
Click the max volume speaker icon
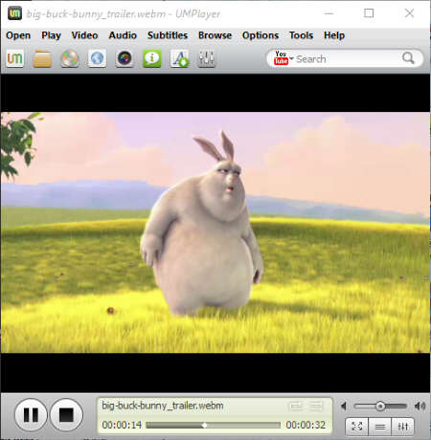coord(420,407)
